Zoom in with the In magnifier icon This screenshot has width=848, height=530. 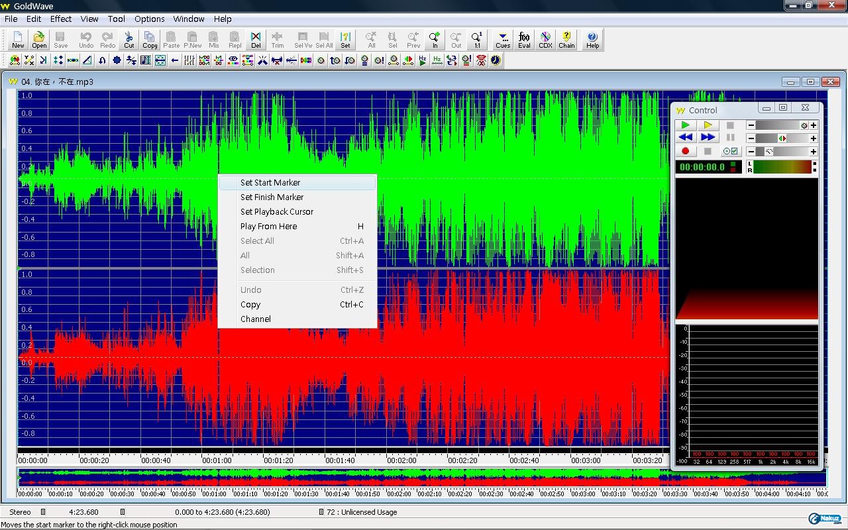pos(435,40)
